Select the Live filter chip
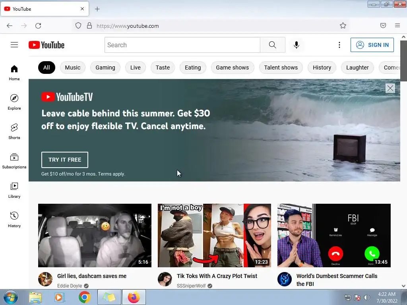 pos(135,68)
